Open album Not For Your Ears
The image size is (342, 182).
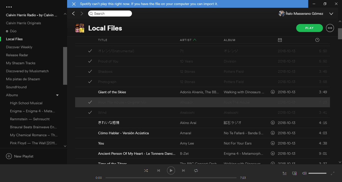coord(238,143)
